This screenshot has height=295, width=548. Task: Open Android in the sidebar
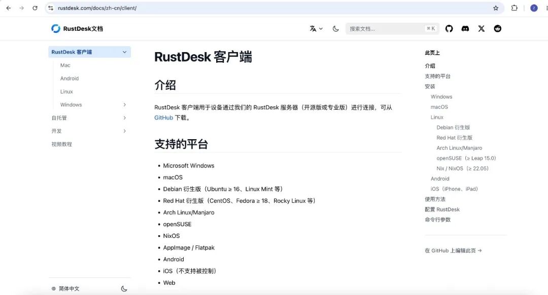point(70,78)
